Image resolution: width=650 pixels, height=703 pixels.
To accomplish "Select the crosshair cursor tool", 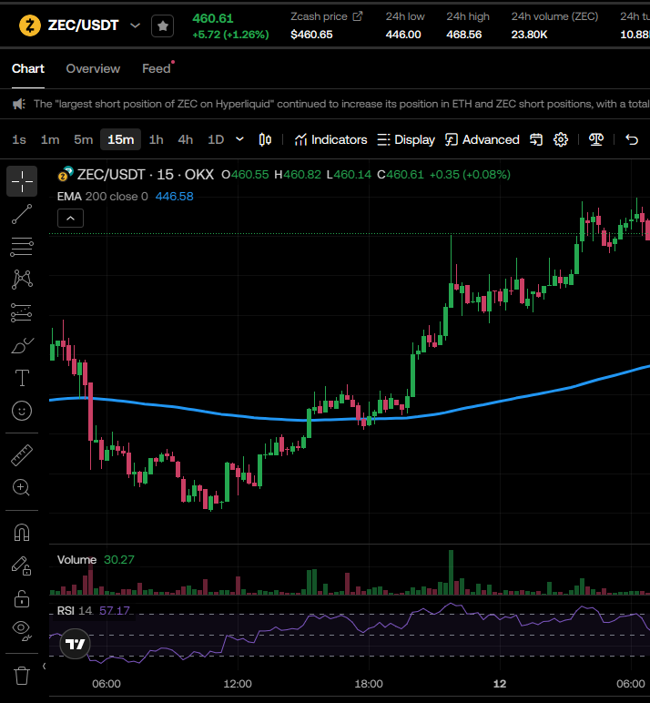I will click(22, 181).
